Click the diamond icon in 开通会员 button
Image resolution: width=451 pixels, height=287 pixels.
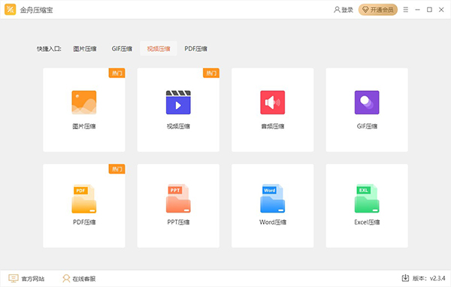pyautogui.click(x=365, y=10)
